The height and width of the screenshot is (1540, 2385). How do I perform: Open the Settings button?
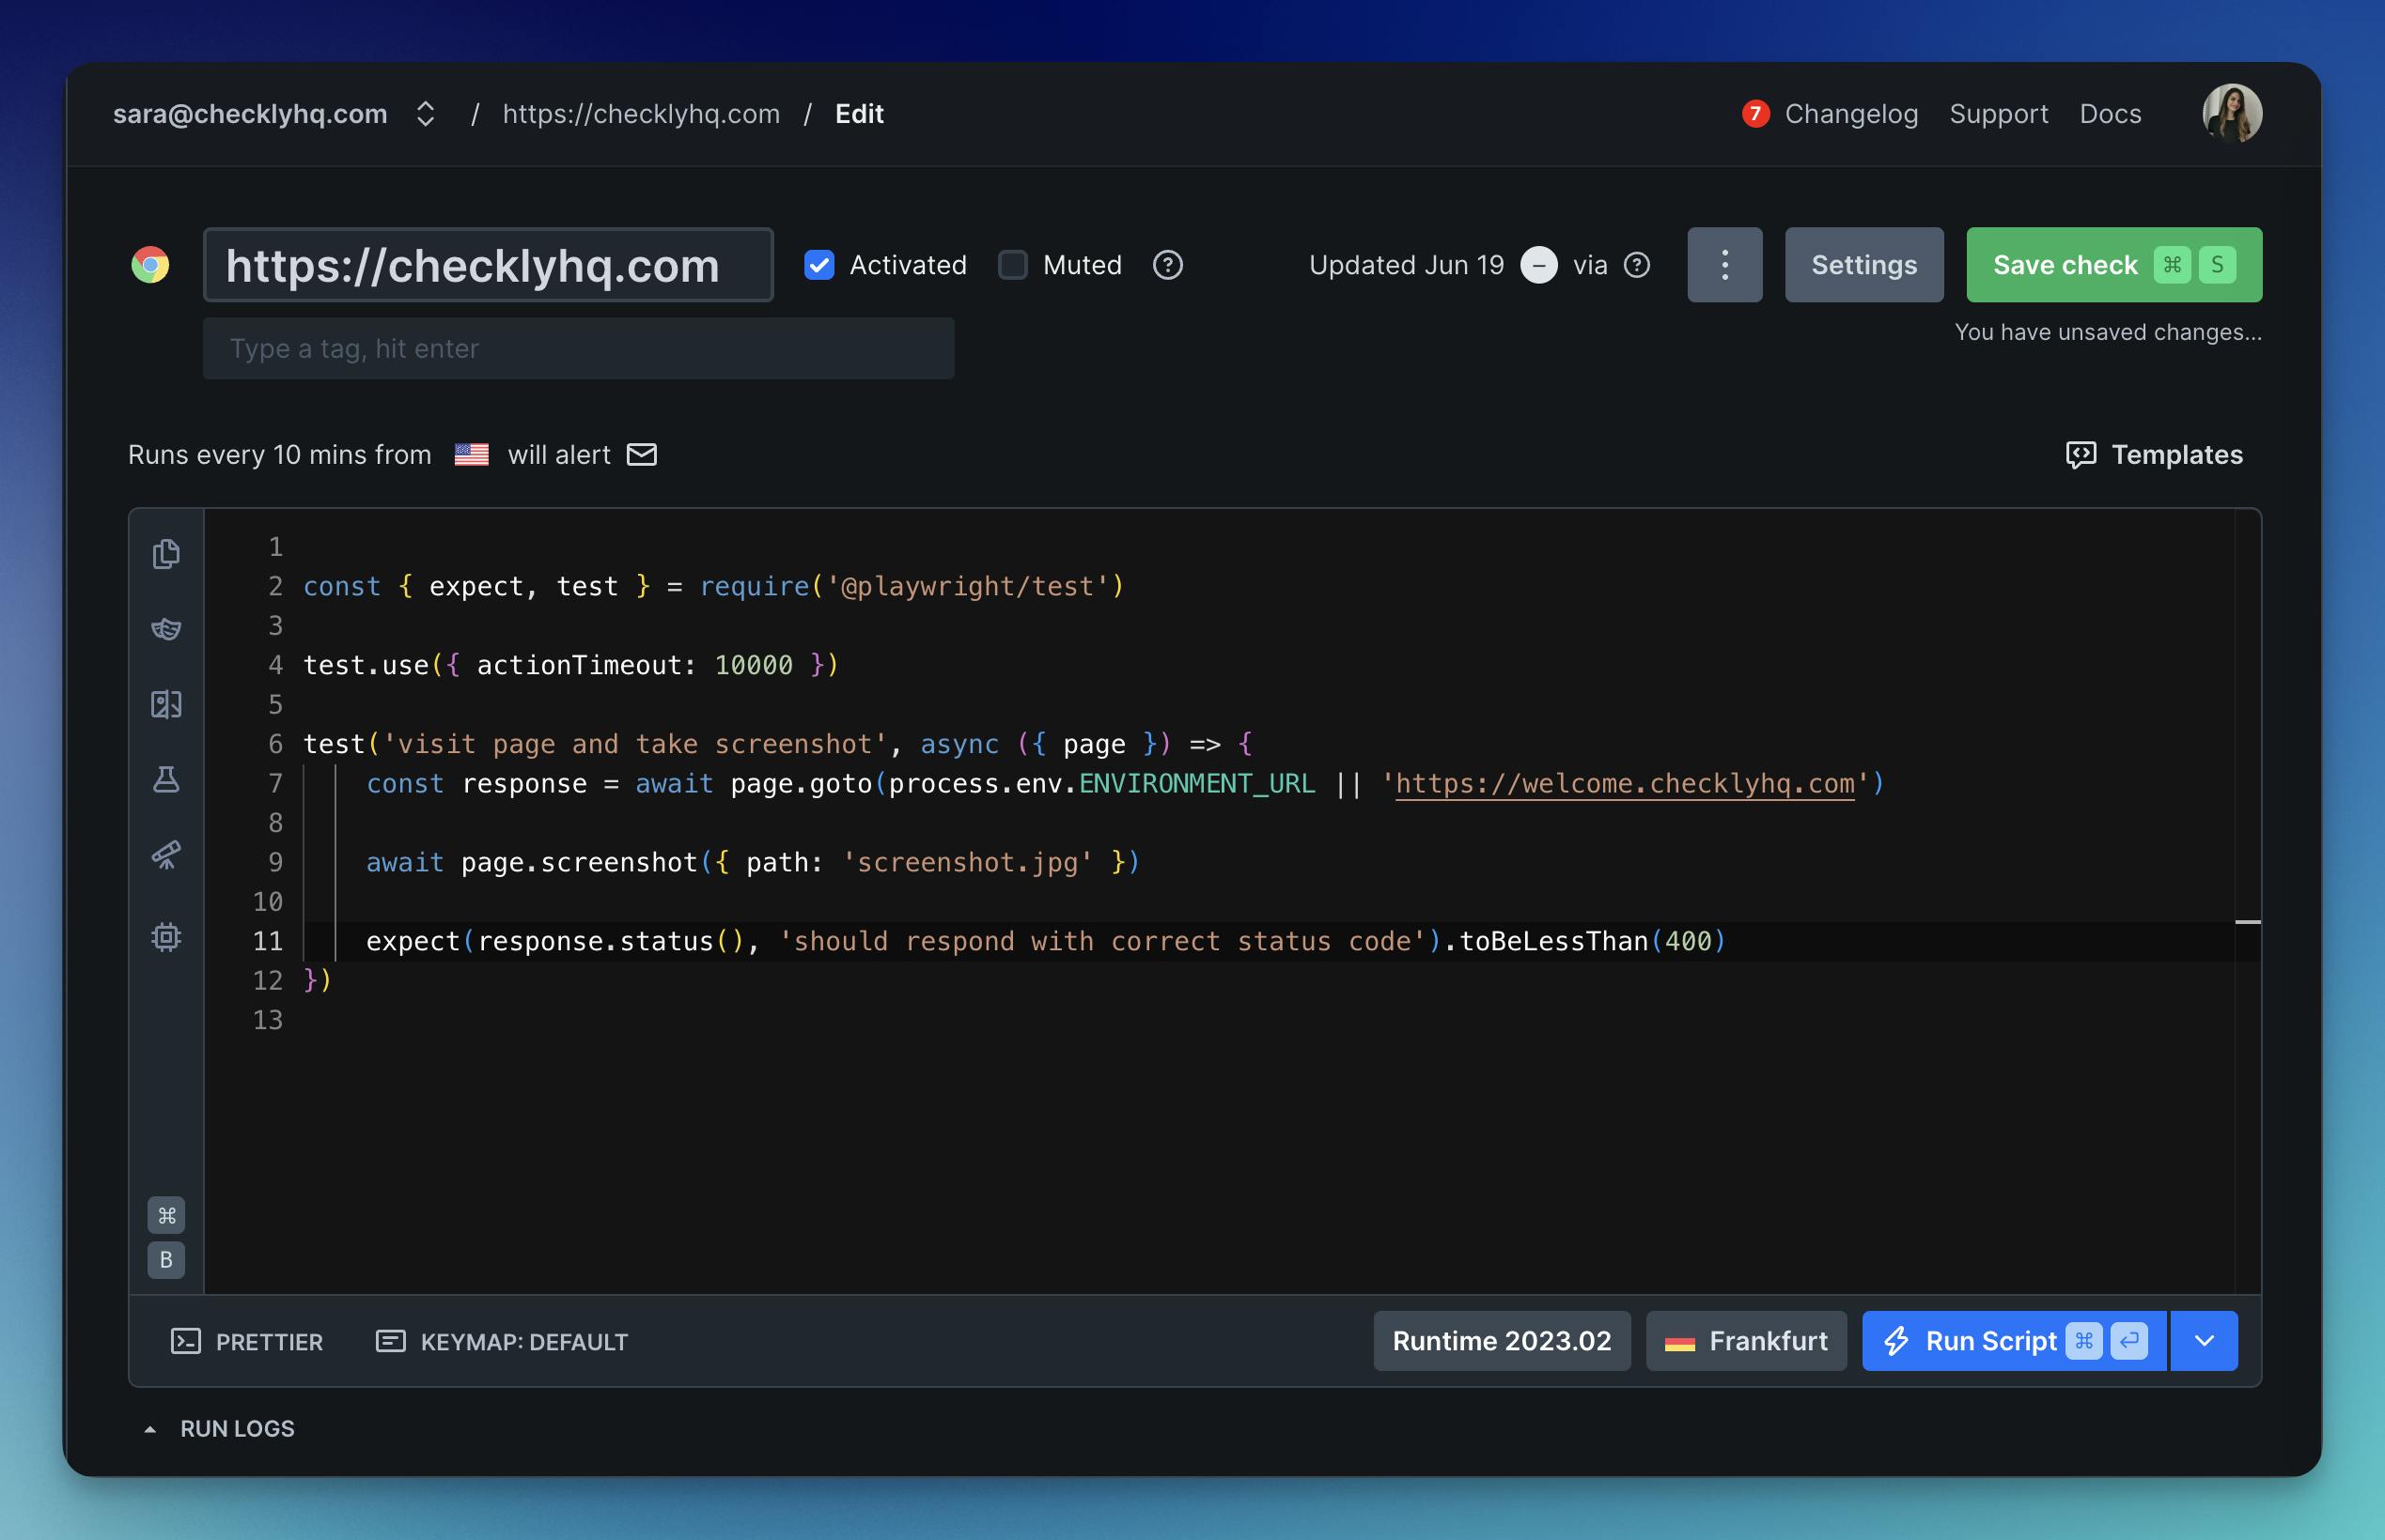click(x=1863, y=265)
